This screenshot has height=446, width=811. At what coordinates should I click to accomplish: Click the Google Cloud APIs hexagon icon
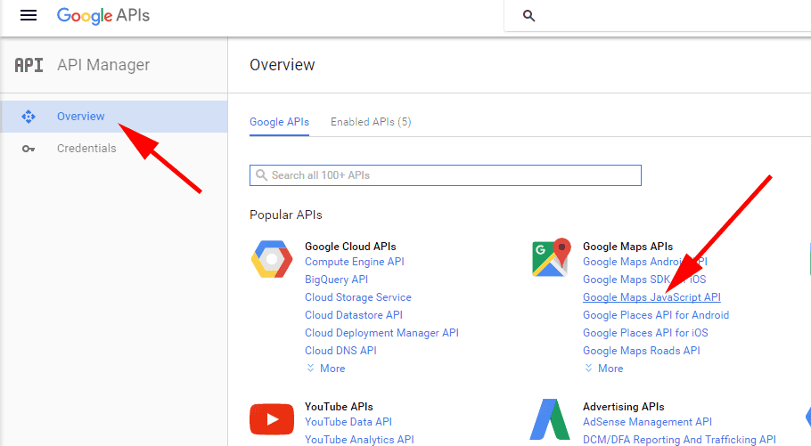(x=270, y=260)
